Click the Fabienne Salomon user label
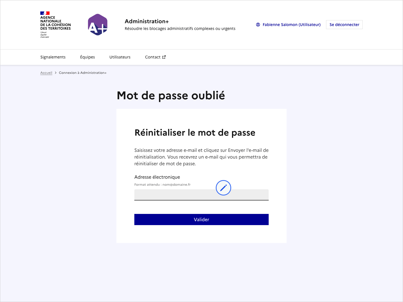Screen dimensions: 403x302 pos(291,25)
